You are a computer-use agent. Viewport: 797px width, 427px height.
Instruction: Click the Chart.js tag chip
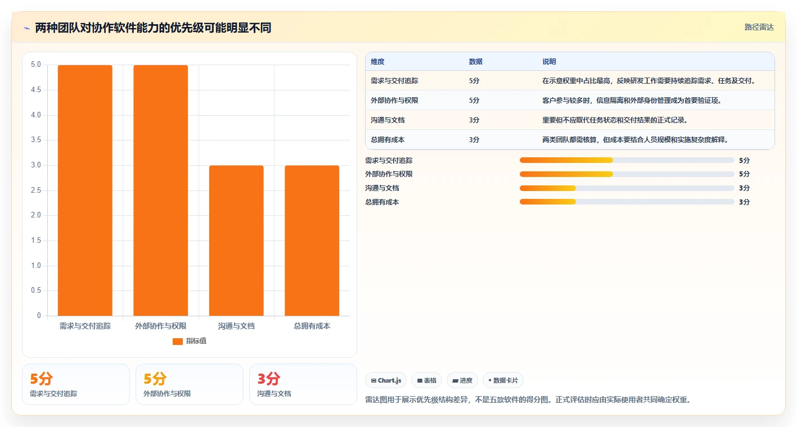(386, 380)
